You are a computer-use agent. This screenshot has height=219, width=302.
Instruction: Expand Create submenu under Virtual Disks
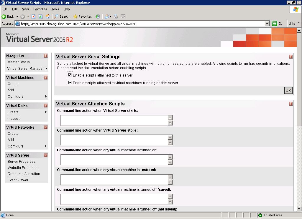coord(46,112)
